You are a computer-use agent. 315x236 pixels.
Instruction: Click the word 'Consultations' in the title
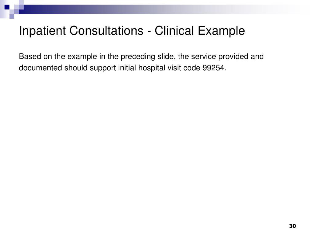click(106, 31)
